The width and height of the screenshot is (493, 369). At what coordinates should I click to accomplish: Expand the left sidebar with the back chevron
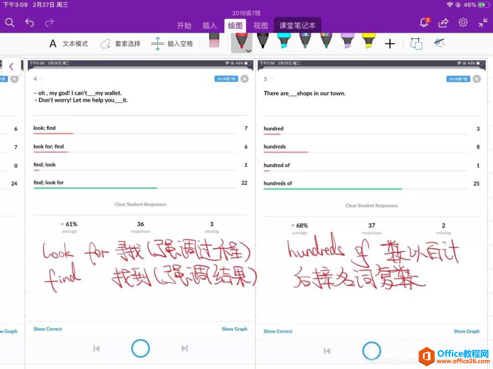point(11,66)
